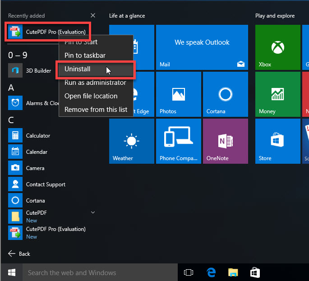Launch Edge from the taskbar
Viewport: 309px width, 281px height.
pos(211,272)
